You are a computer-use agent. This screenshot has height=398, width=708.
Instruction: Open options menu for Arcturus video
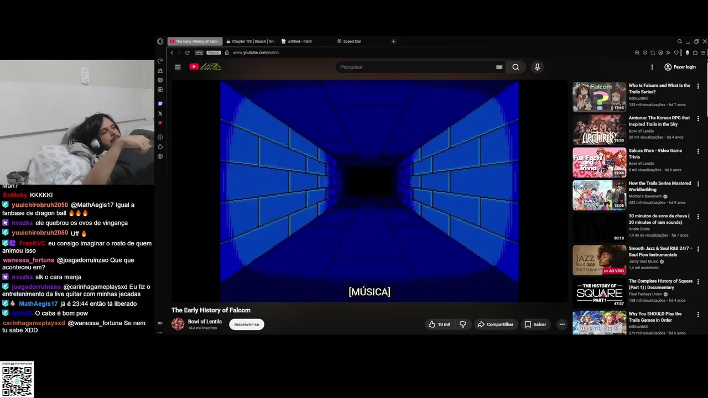point(698,119)
